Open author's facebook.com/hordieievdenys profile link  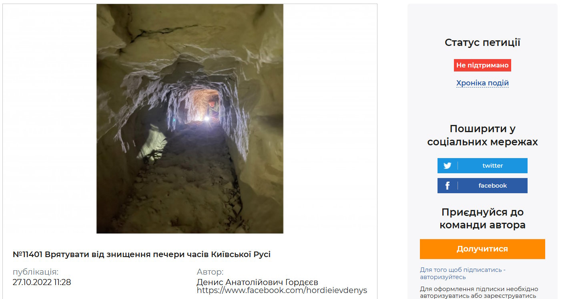pyautogui.click(x=282, y=290)
